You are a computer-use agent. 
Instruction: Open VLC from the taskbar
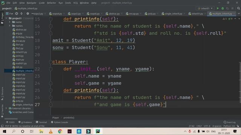click(x=50, y=131)
